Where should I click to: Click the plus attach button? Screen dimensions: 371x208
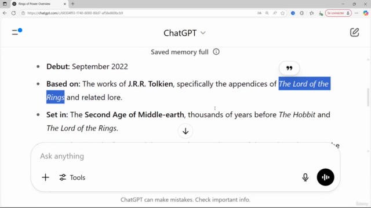[x=45, y=177]
